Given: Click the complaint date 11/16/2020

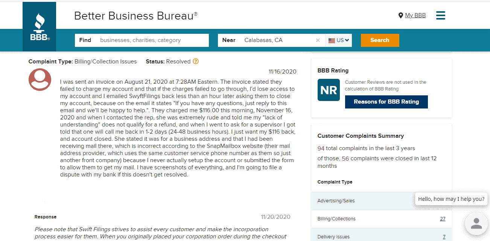Looking at the screenshot, I should [283, 72].
